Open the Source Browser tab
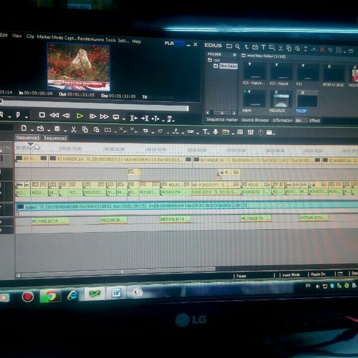 click(x=255, y=120)
